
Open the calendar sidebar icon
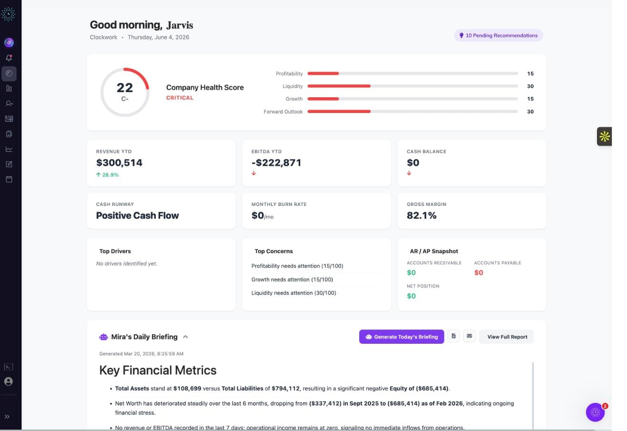click(9, 179)
